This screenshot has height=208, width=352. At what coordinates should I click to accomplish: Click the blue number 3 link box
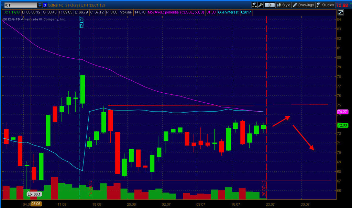pyautogui.click(x=45, y=5)
